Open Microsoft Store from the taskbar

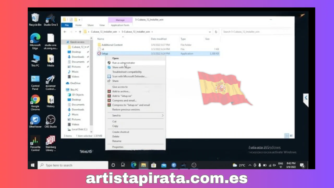click(x=154, y=165)
